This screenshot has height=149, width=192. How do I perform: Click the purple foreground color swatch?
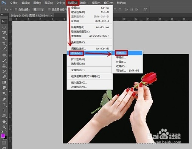pos(3,136)
